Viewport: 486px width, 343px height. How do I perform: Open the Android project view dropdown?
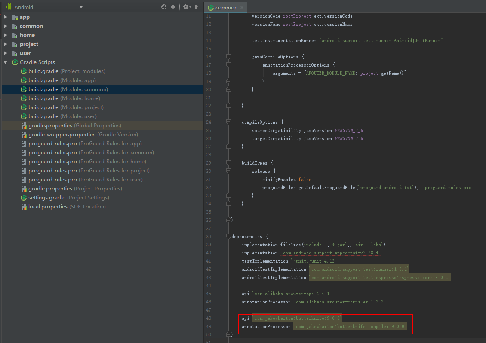click(81, 7)
